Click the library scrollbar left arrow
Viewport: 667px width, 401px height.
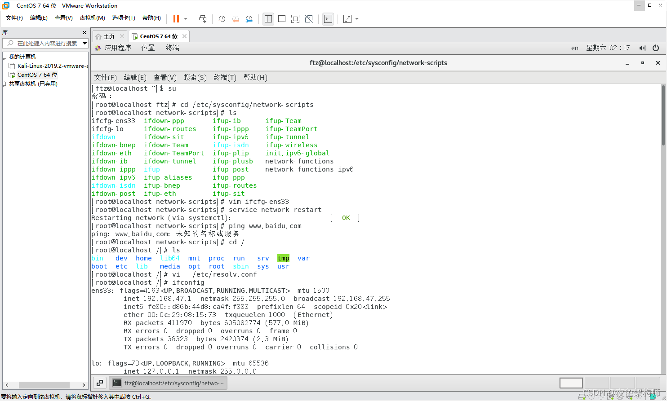pos(7,385)
